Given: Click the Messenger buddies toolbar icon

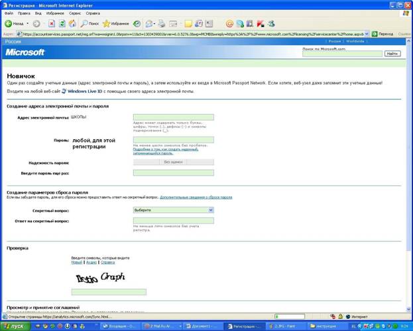Looking at the screenshot, I should pos(271,24).
